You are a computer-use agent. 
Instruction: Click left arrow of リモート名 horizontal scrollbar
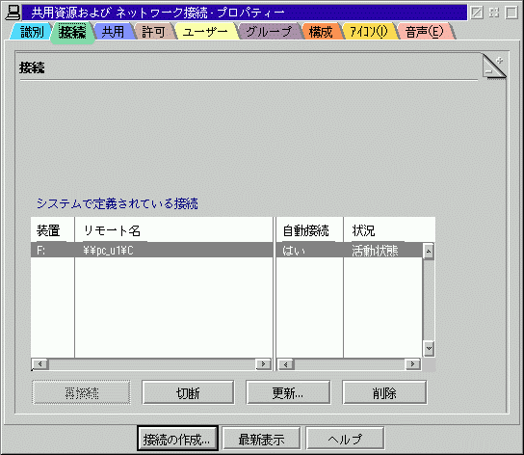[x=40, y=364]
